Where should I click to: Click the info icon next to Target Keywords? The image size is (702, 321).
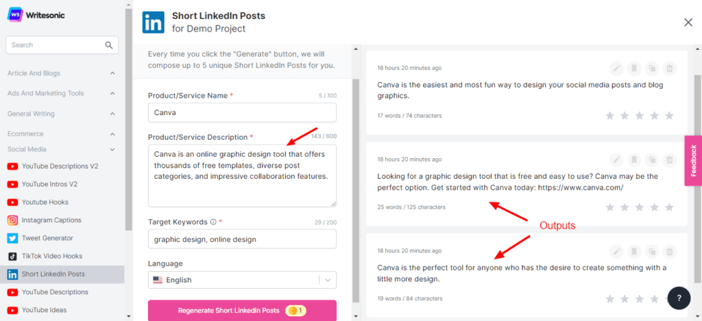pyautogui.click(x=213, y=222)
